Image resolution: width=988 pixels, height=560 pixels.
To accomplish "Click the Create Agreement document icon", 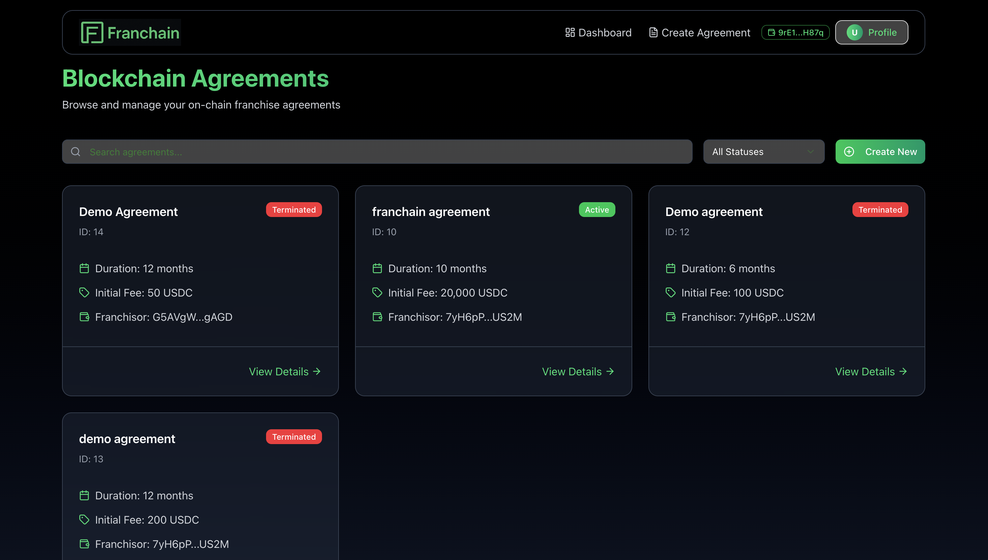I will (x=653, y=32).
